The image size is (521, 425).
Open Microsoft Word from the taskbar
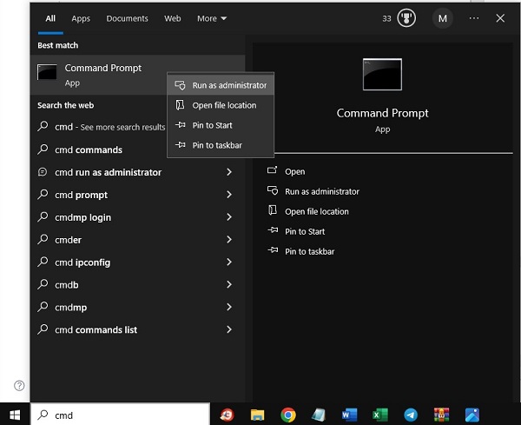click(349, 415)
